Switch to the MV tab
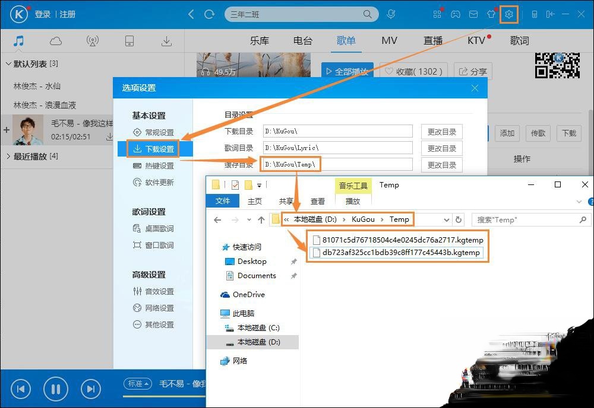 (x=389, y=40)
